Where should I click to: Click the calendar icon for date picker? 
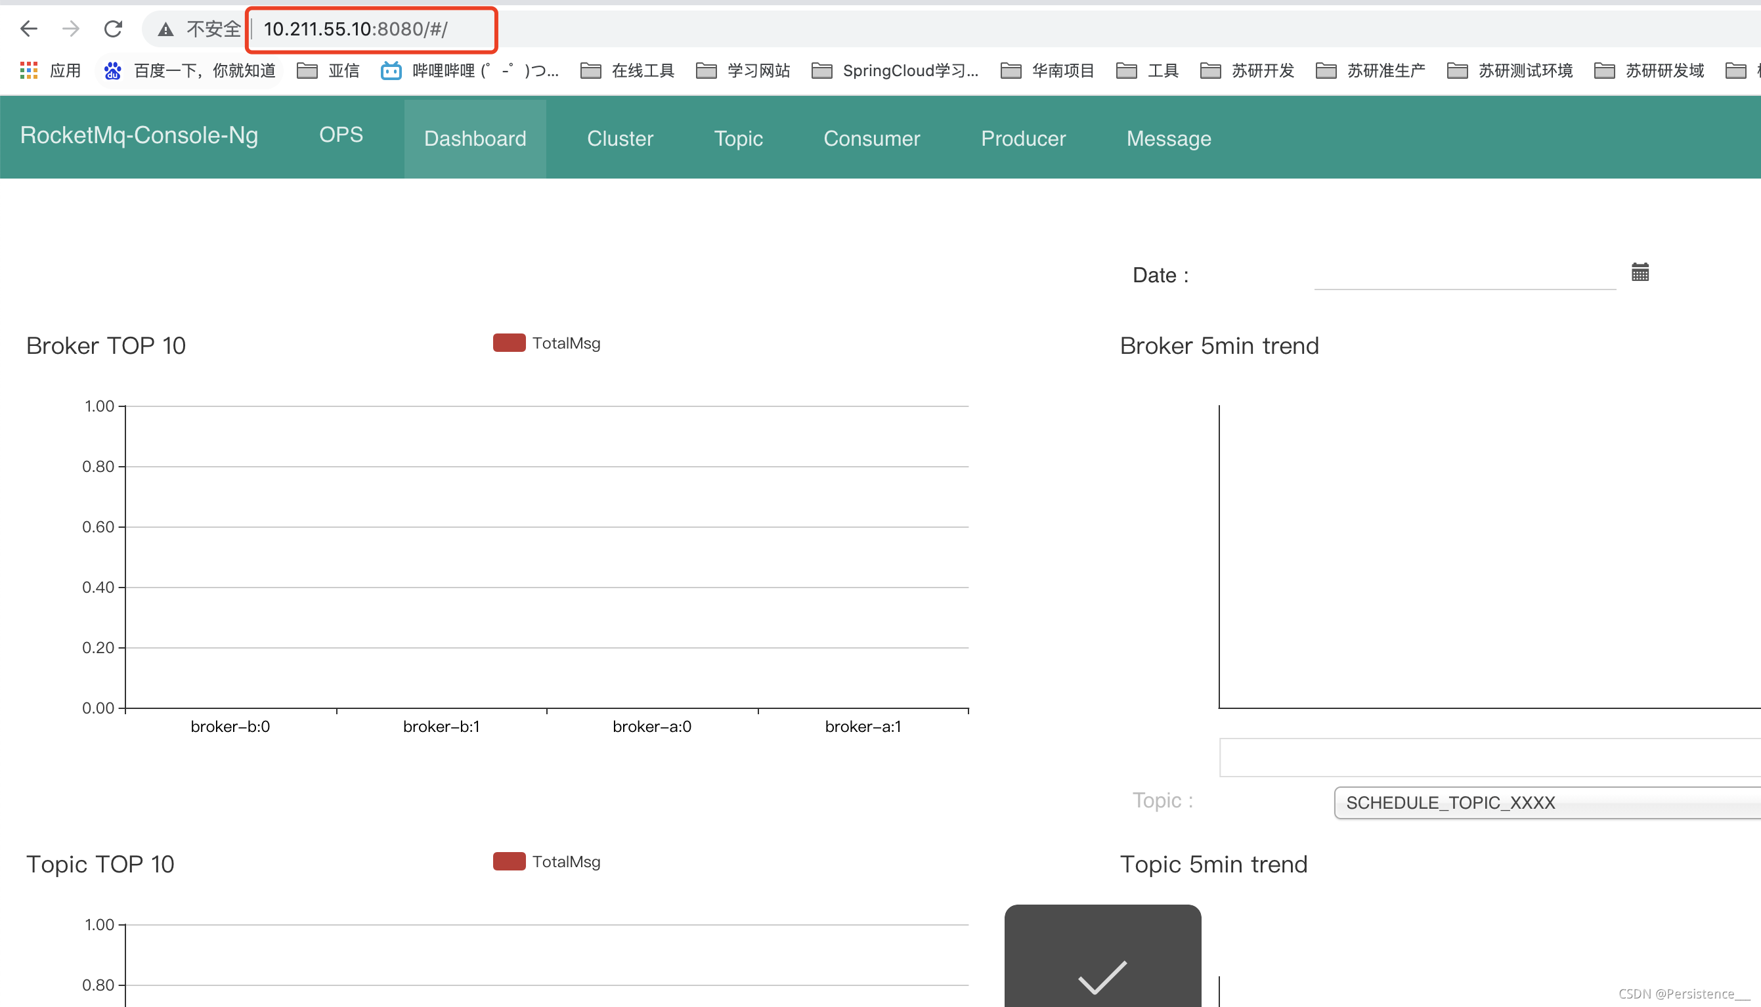1640,271
